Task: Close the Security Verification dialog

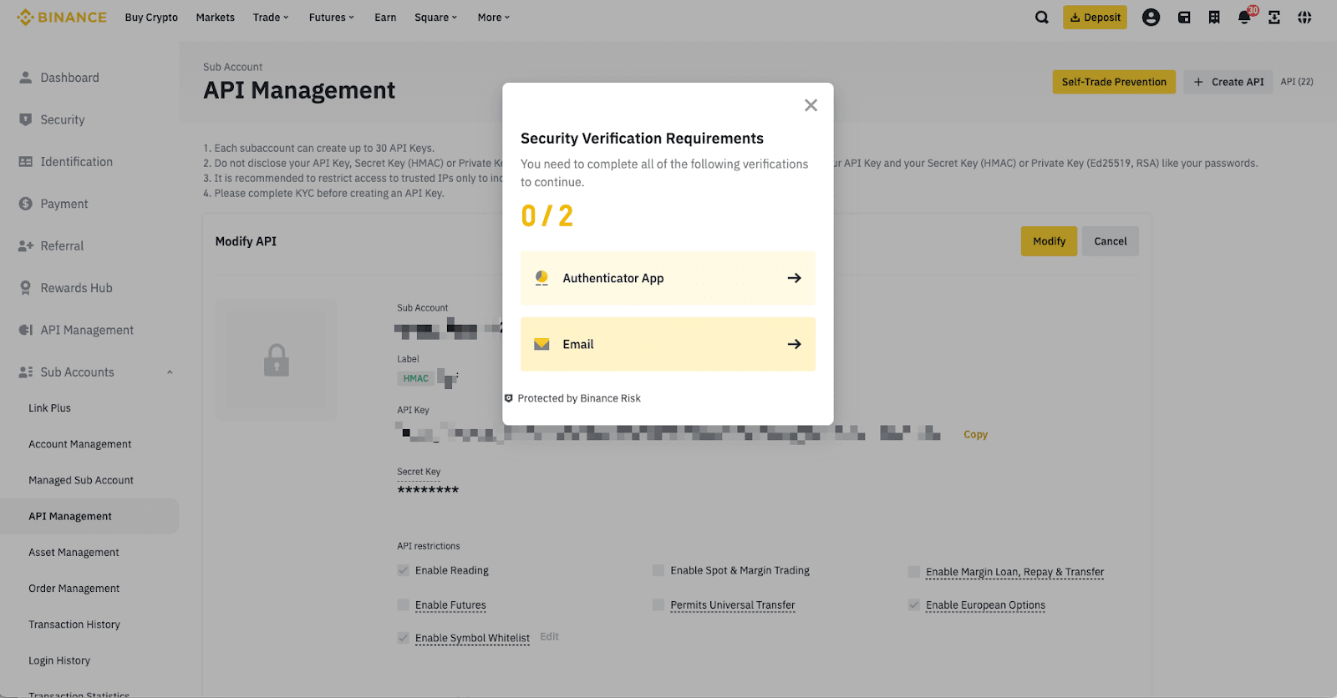Action: point(811,105)
